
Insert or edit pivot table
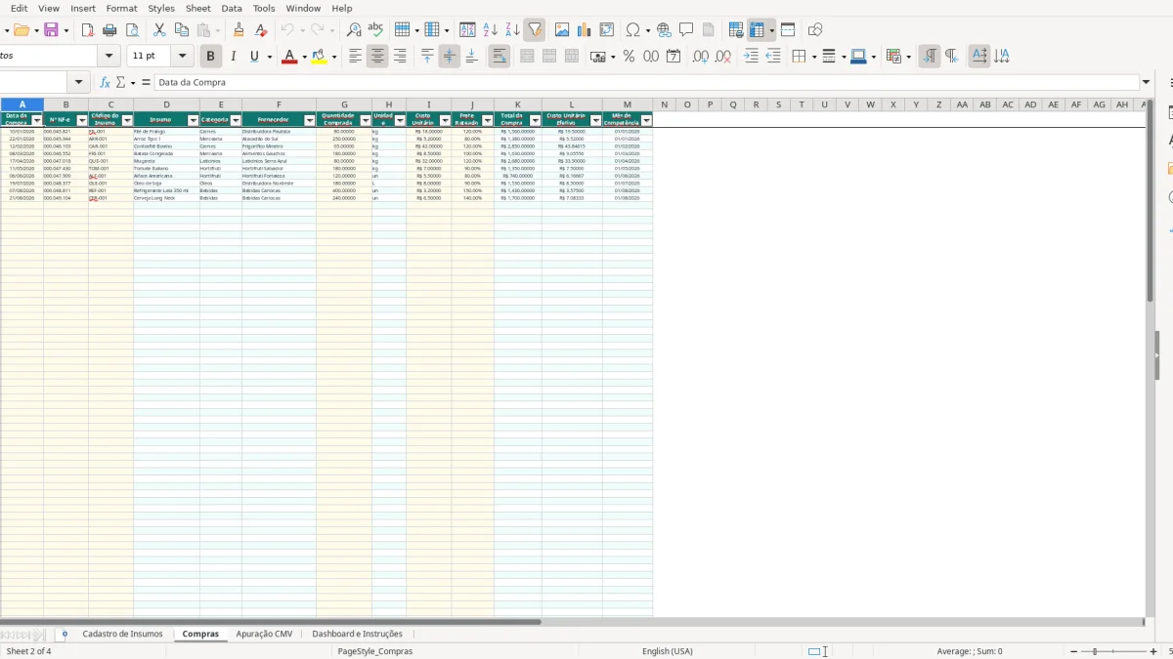(x=607, y=30)
